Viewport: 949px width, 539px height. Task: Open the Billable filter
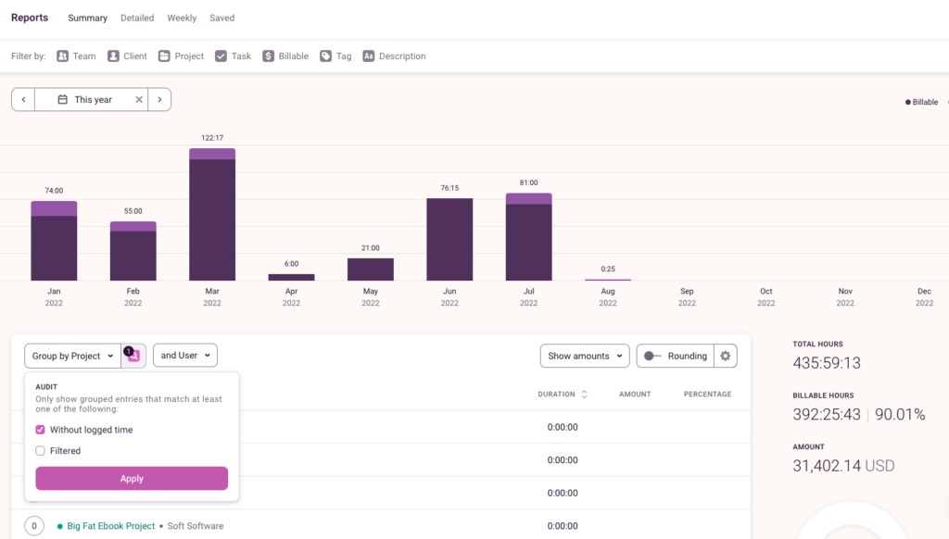(285, 56)
